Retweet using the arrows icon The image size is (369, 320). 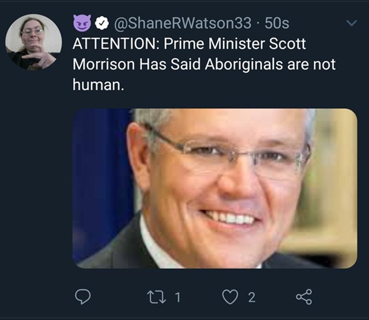pyautogui.click(x=156, y=297)
